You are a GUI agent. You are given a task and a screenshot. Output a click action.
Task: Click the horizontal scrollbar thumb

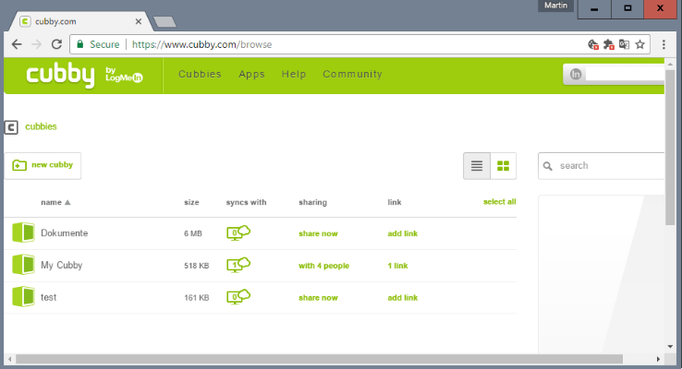click(319, 359)
